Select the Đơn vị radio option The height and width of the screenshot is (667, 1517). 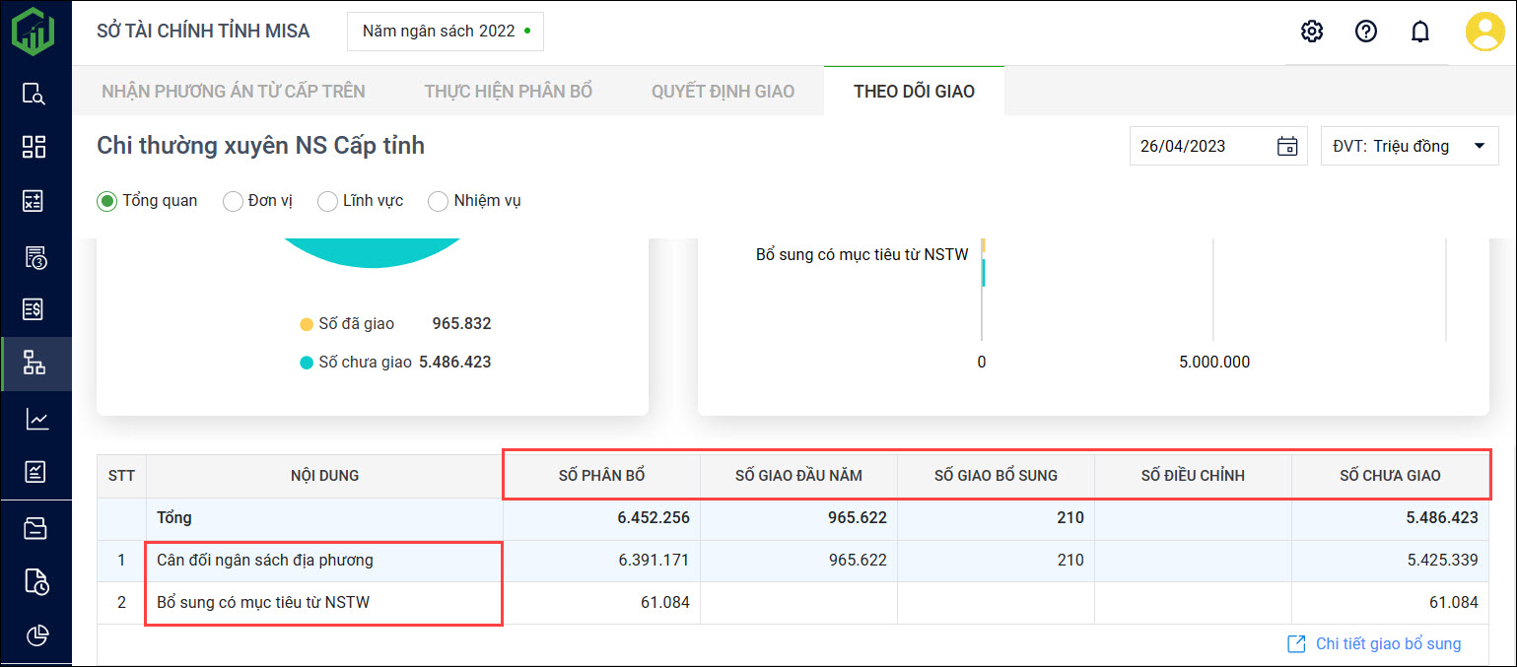pyautogui.click(x=233, y=201)
